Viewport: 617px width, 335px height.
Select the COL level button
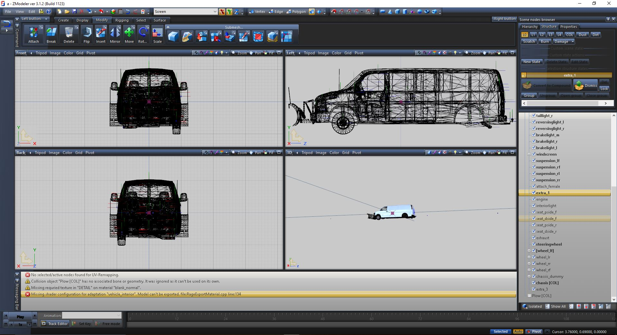[569, 35]
